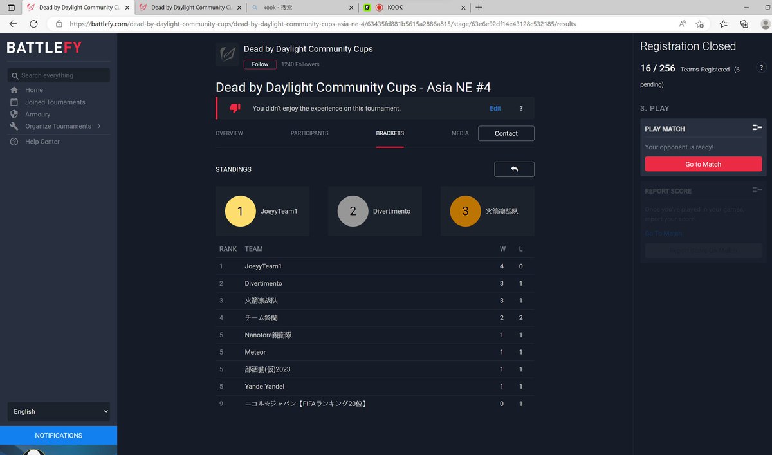Click the question mark beside Edit
Image resolution: width=772 pixels, height=455 pixels.
[x=521, y=109]
